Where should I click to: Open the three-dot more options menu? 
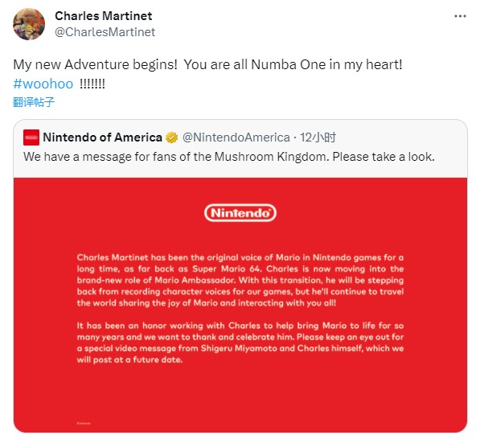460,16
